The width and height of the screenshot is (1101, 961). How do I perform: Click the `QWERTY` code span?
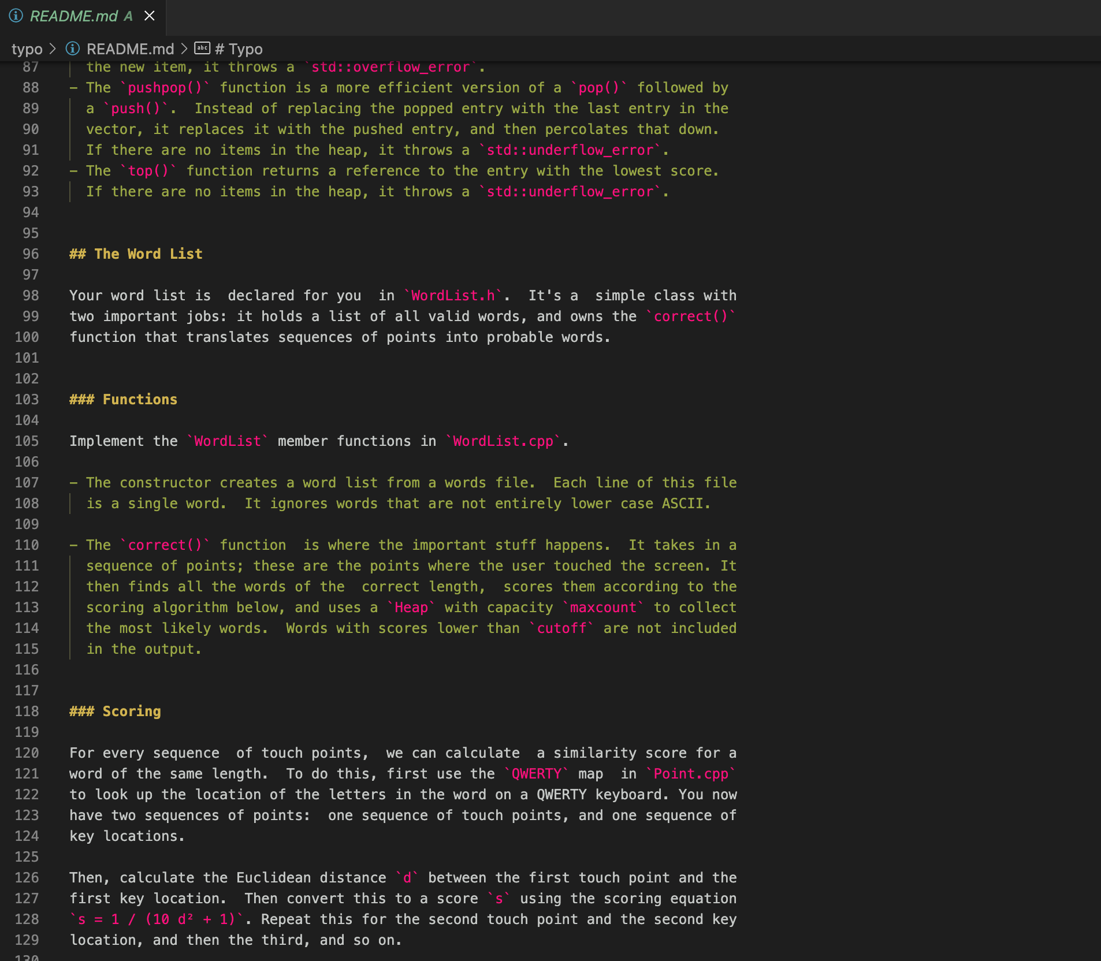coord(537,774)
